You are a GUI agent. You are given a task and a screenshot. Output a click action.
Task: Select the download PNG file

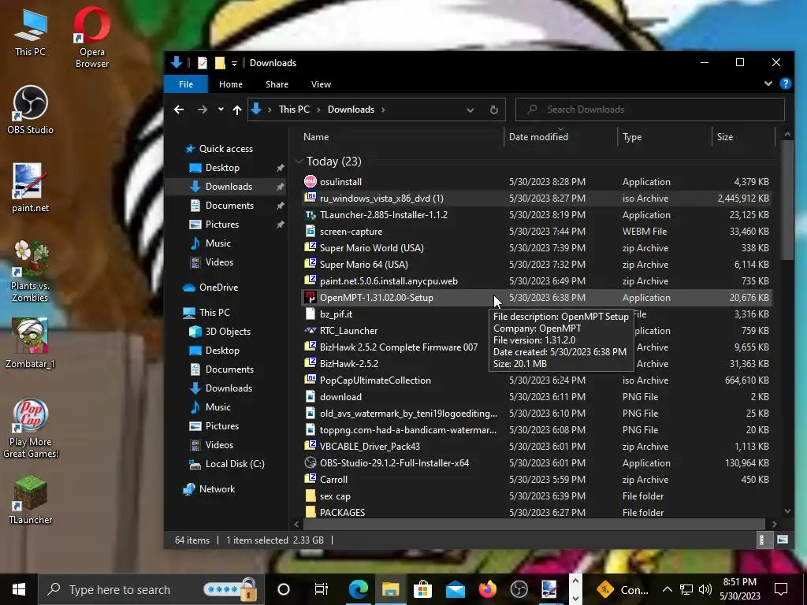tap(340, 397)
